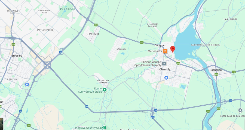Click the Autoroute 30 and 10 interchange
This screenshot has height=130, width=245.
tap(47, 65)
